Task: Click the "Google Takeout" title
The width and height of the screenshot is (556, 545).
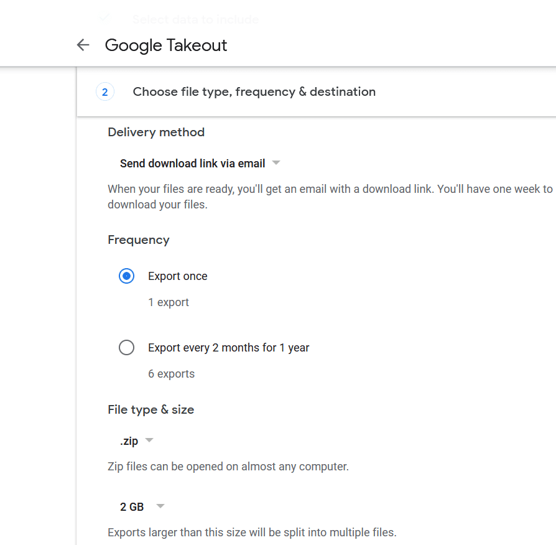Action: coord(165,45)
